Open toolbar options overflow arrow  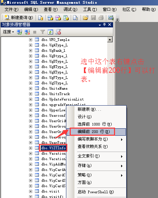pyautogui.click(x=118, y=20)
